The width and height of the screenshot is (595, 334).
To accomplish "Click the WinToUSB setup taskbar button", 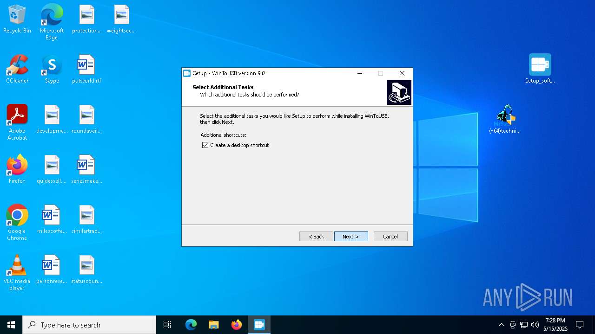I will [259, 325].
